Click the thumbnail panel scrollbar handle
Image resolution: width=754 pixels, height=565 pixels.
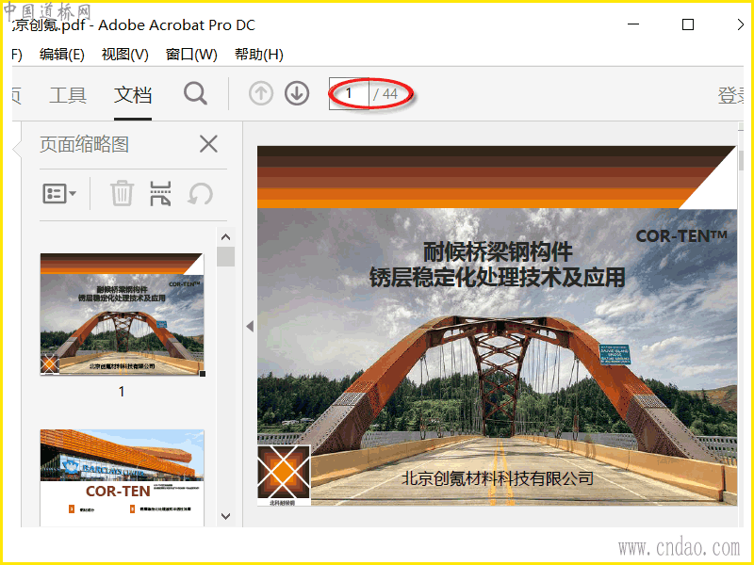tap(225, 256)
